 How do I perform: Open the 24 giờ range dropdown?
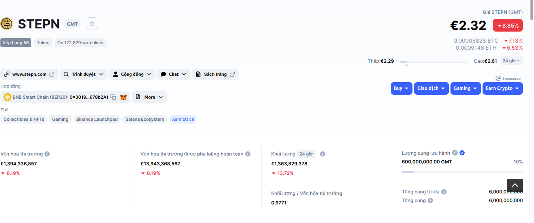click(511, 61)
